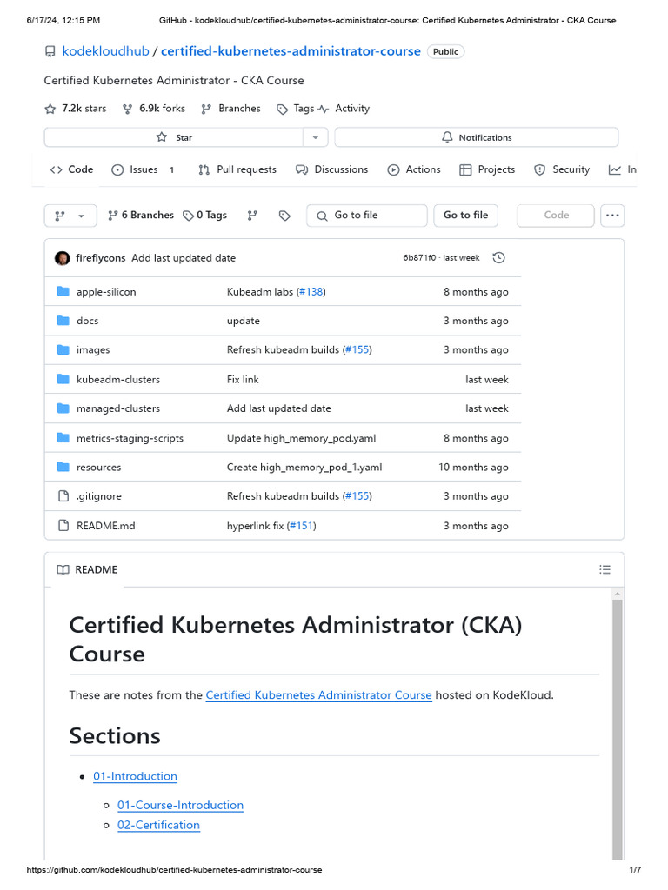Expand the greyed Code dropdown button
The height and width of the screenshot is (890, 668).
point(556,216)
